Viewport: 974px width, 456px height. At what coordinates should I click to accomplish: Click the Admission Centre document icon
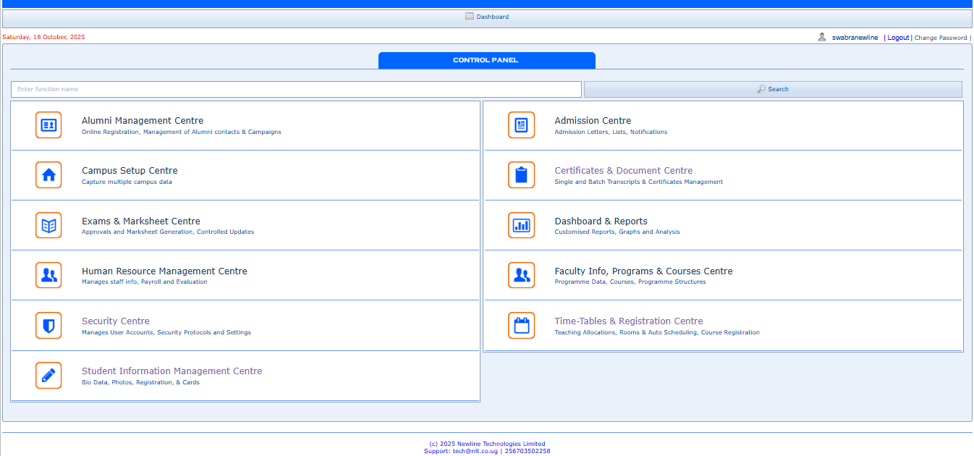(x=521, y=125)
